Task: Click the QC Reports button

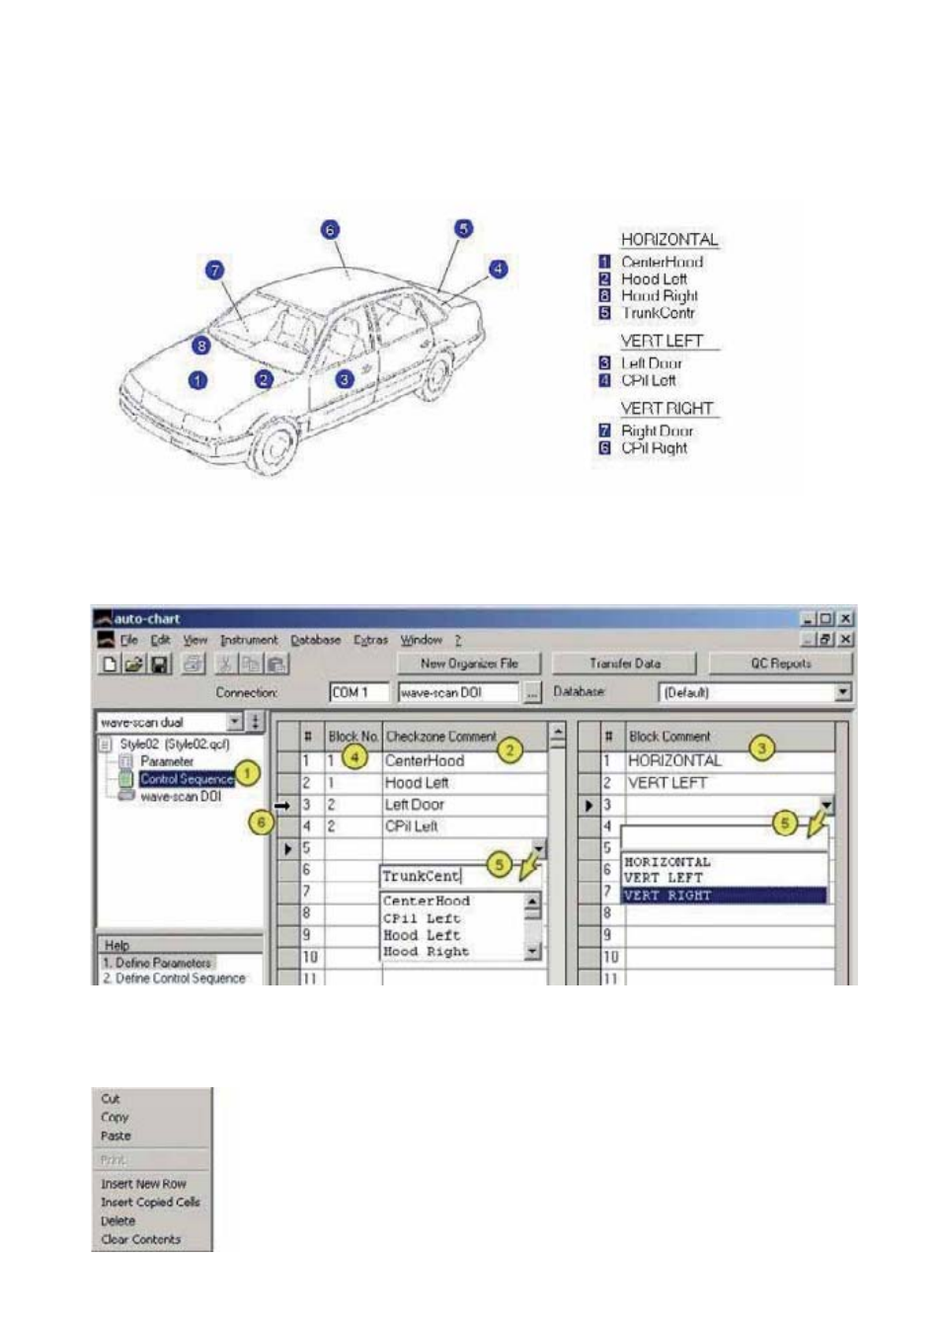Action: (780, 664)
